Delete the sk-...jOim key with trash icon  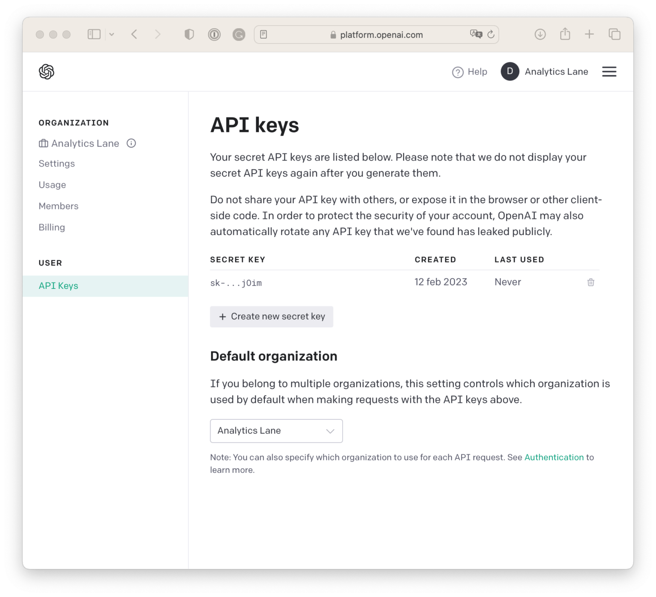(x=591, y=282)
